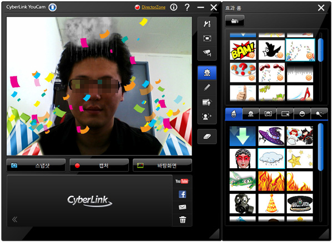
Task: Apply the angel and devil gadget
Action: (x=300, y=136)
